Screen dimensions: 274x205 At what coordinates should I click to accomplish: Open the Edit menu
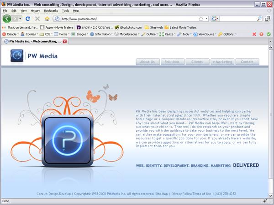pyautogui.click(x=14, y=11)
